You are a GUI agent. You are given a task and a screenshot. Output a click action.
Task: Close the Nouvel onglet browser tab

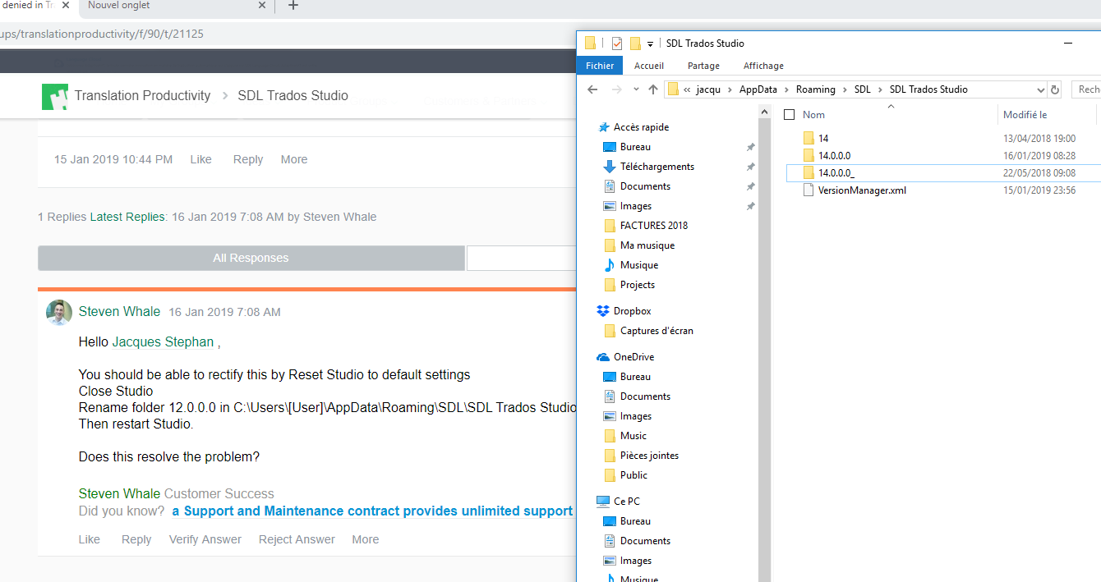[x=262, y=6]
